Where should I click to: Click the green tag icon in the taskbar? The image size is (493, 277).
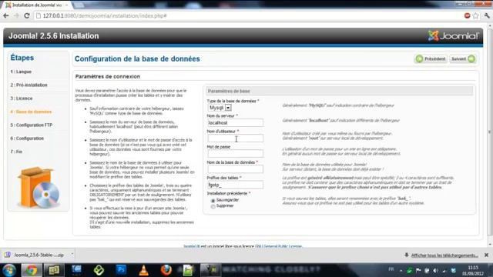[x=99, y=270]
